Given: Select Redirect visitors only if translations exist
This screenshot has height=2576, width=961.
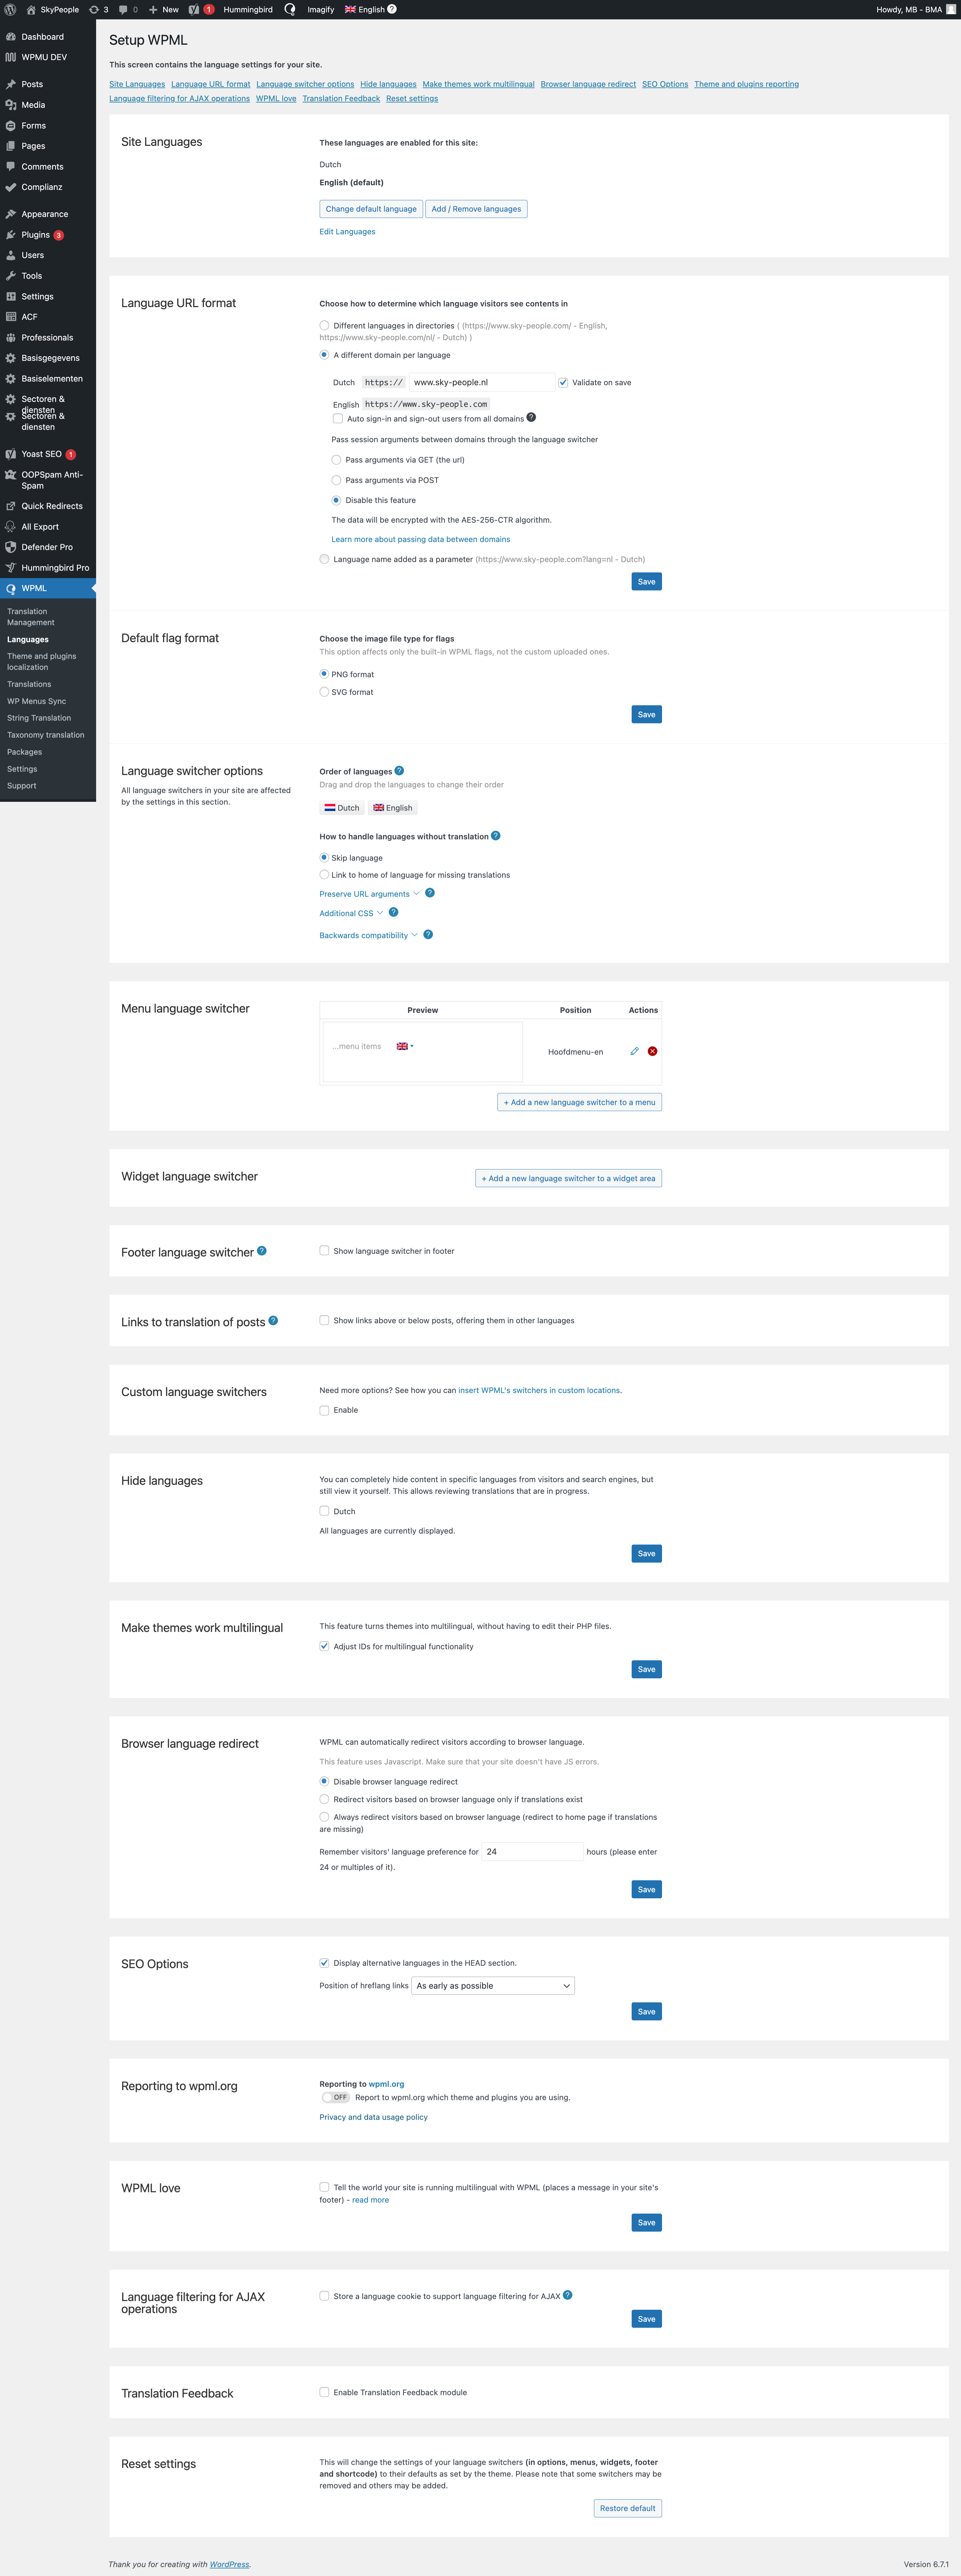Looking at the screenshot, I should tap(324, 1799).
